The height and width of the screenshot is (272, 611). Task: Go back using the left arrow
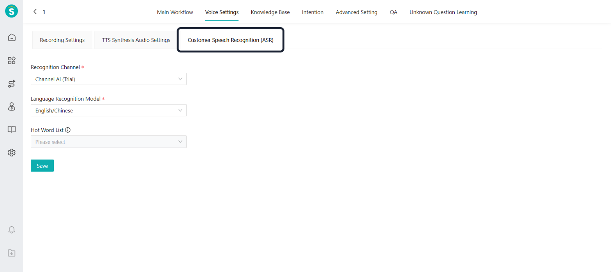35,12
